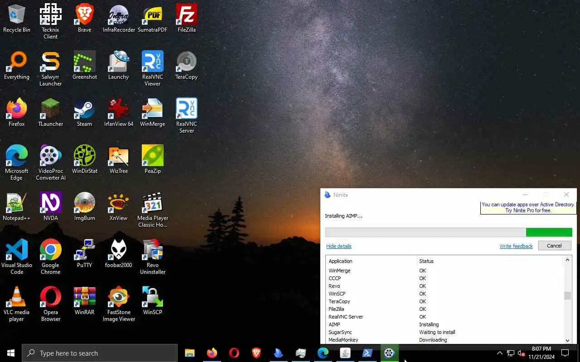This screenshot has height=362, width=580.
Task: Select Visual Studio Code desktop icon
Action: point(17,257)
